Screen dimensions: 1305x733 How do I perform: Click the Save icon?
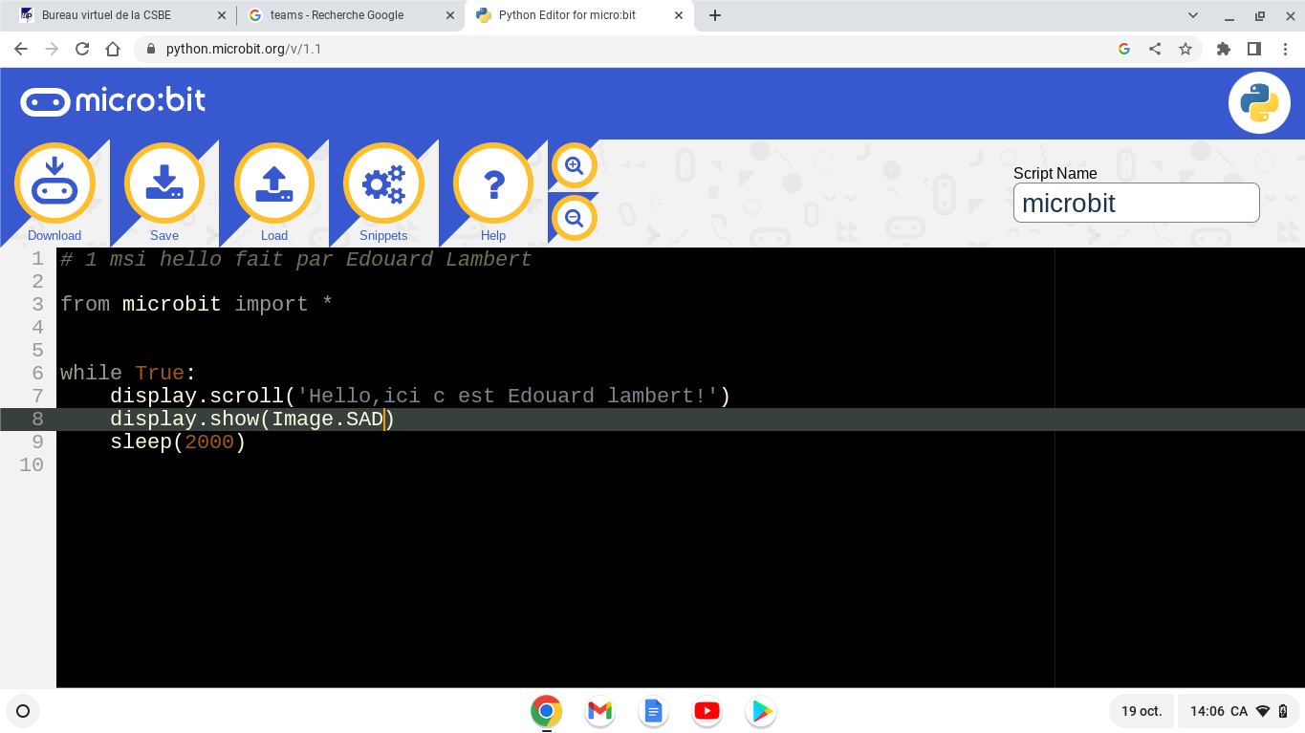click(x=164, y=183)
